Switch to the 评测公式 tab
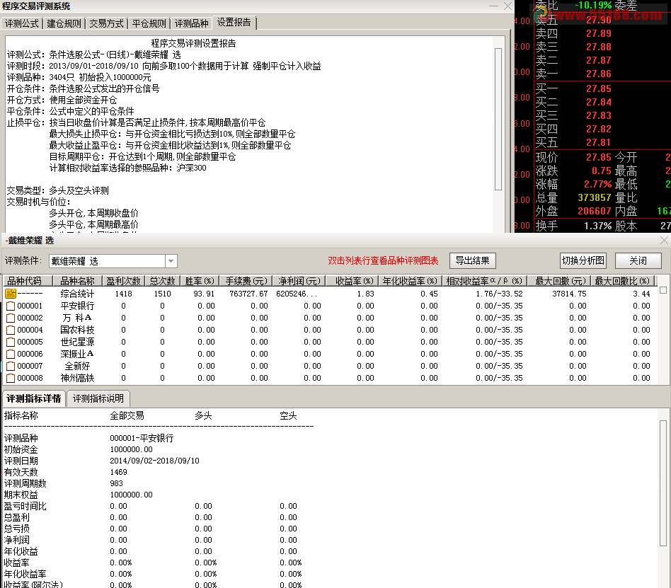Screen dimensions: 671x588 point(22,23)
